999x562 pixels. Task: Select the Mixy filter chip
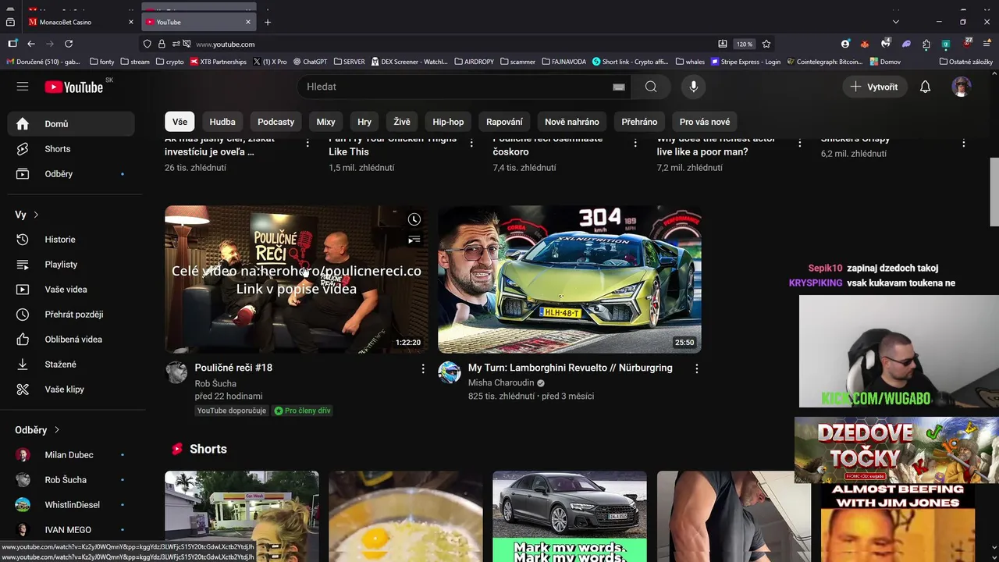click(x=325, y=122)
